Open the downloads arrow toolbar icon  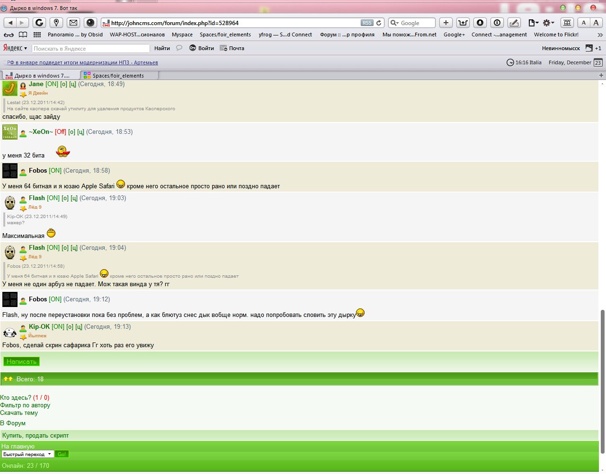(480, 23)
